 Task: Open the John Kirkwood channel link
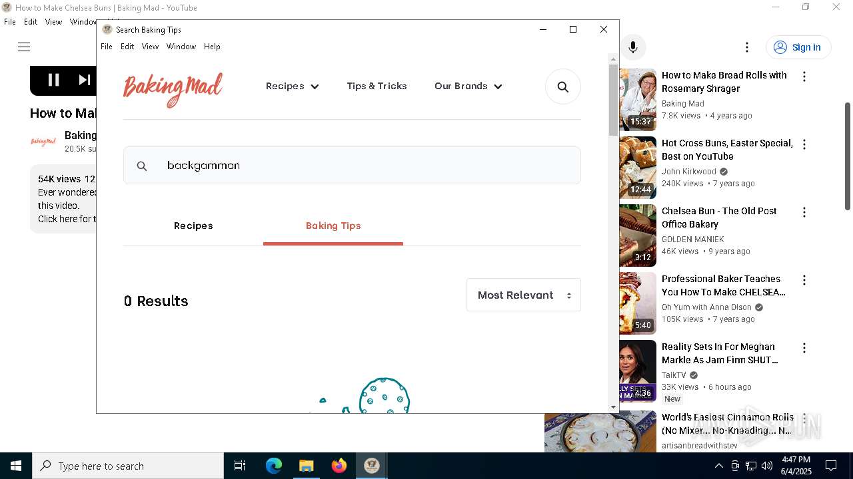coord(689,172)
